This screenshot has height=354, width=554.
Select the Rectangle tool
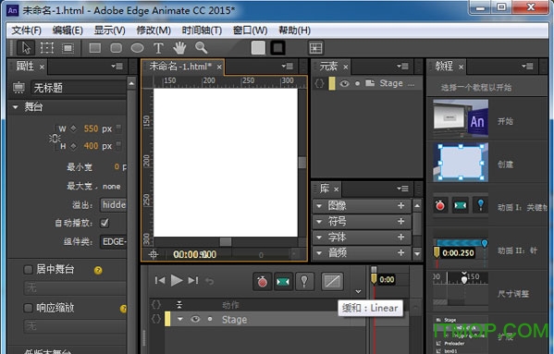point(95,48)
